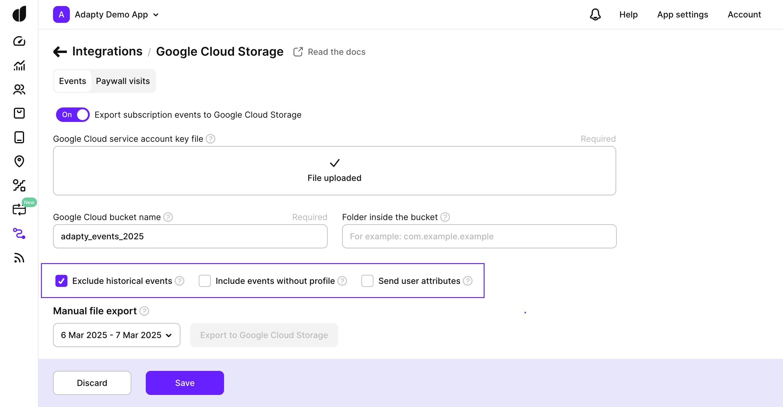
Task: Open the Overview dashboard from the sidebar
Action: coord(19,42)
